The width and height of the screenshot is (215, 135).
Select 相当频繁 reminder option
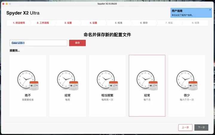pos(107,86)
